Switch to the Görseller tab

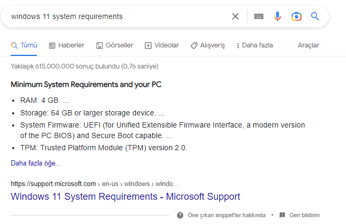[x=114, y=45]
